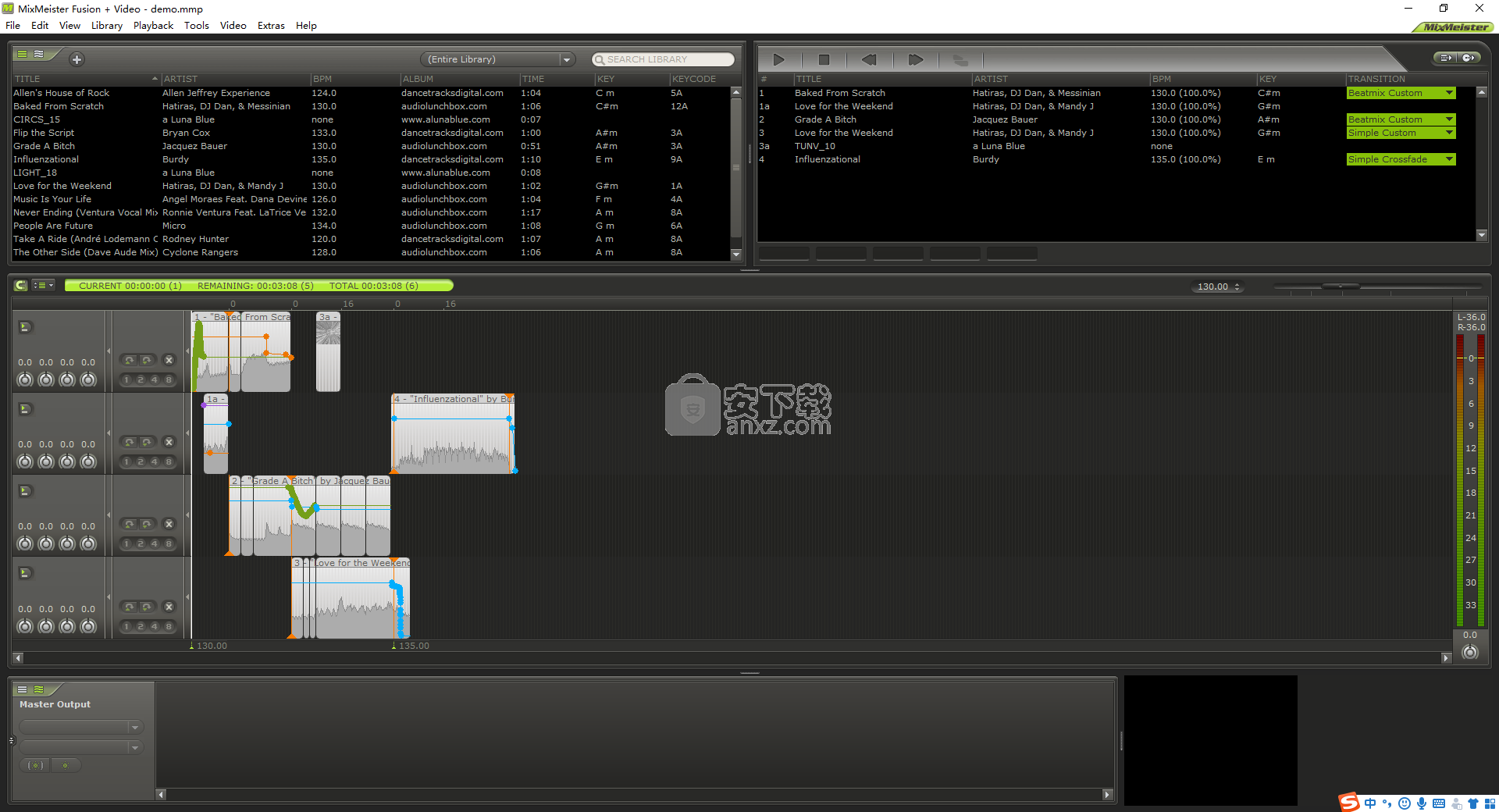Remove first track using its X button
This screenshot has width=1499, height=812.
pos(169,360)
